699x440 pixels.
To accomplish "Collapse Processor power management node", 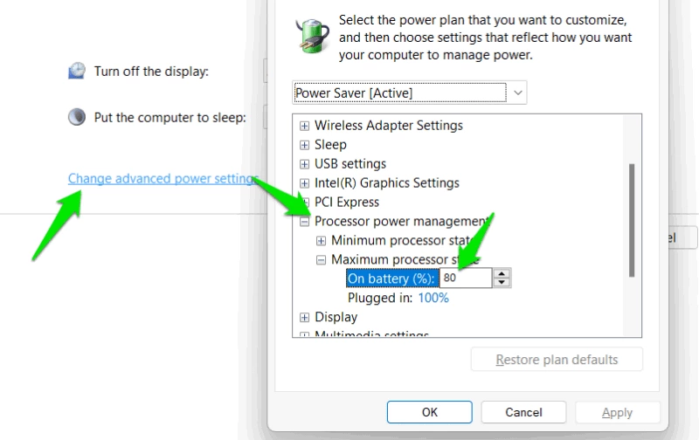I will click(x=304, y=222).
